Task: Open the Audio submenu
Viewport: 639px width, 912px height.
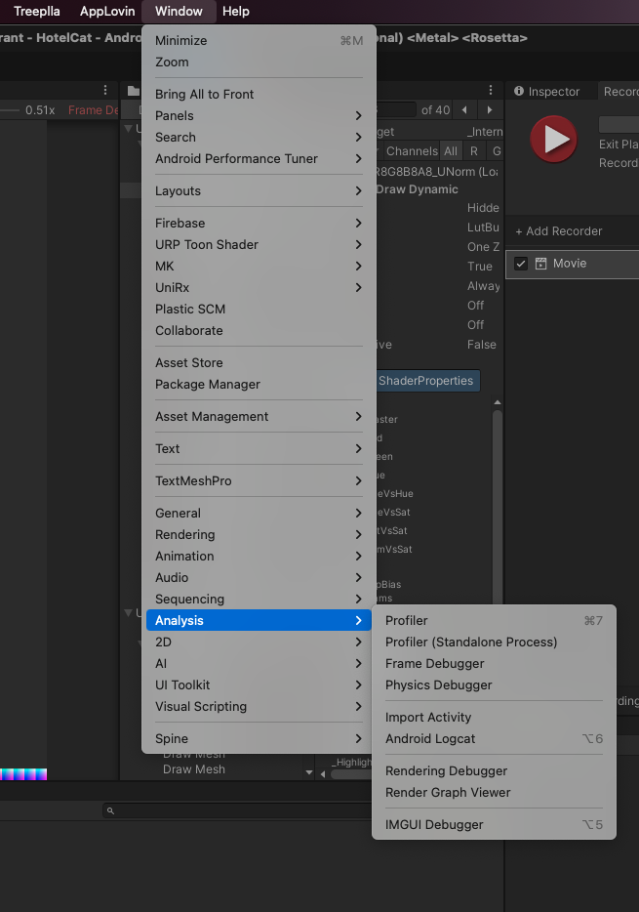Action: click(x=259, y=577)
